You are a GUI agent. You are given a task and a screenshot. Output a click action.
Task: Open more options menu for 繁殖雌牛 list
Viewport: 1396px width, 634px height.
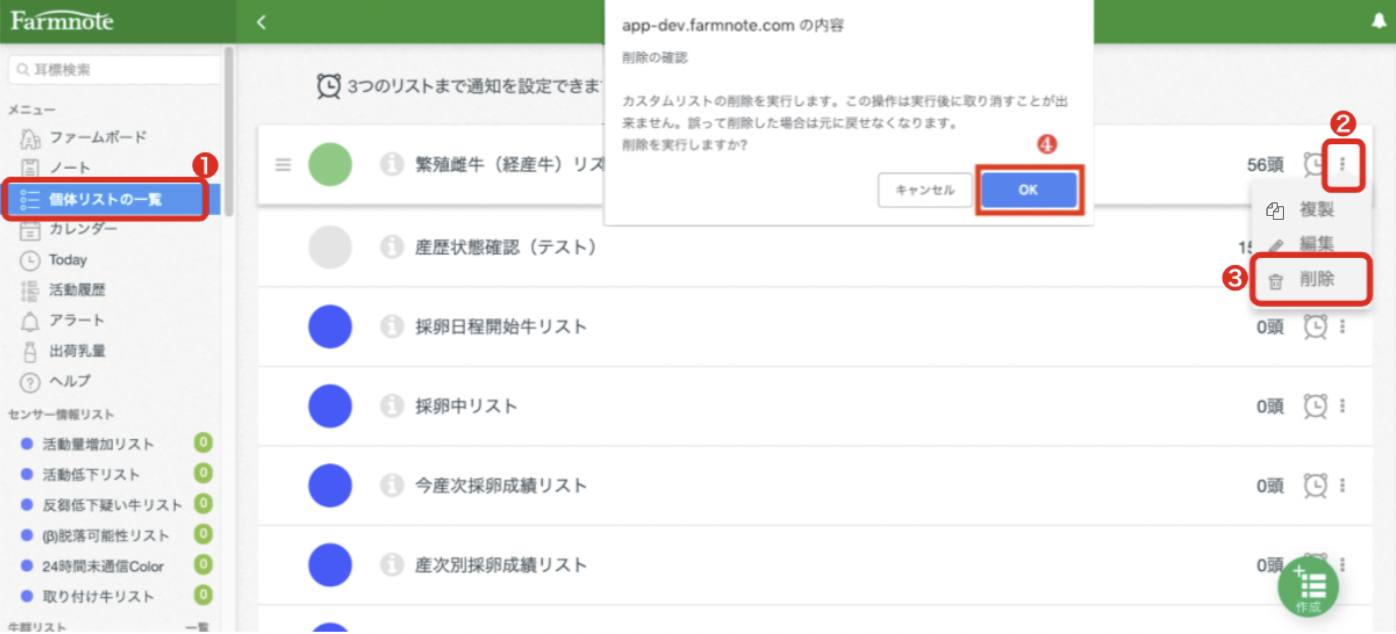point(1343,164)
